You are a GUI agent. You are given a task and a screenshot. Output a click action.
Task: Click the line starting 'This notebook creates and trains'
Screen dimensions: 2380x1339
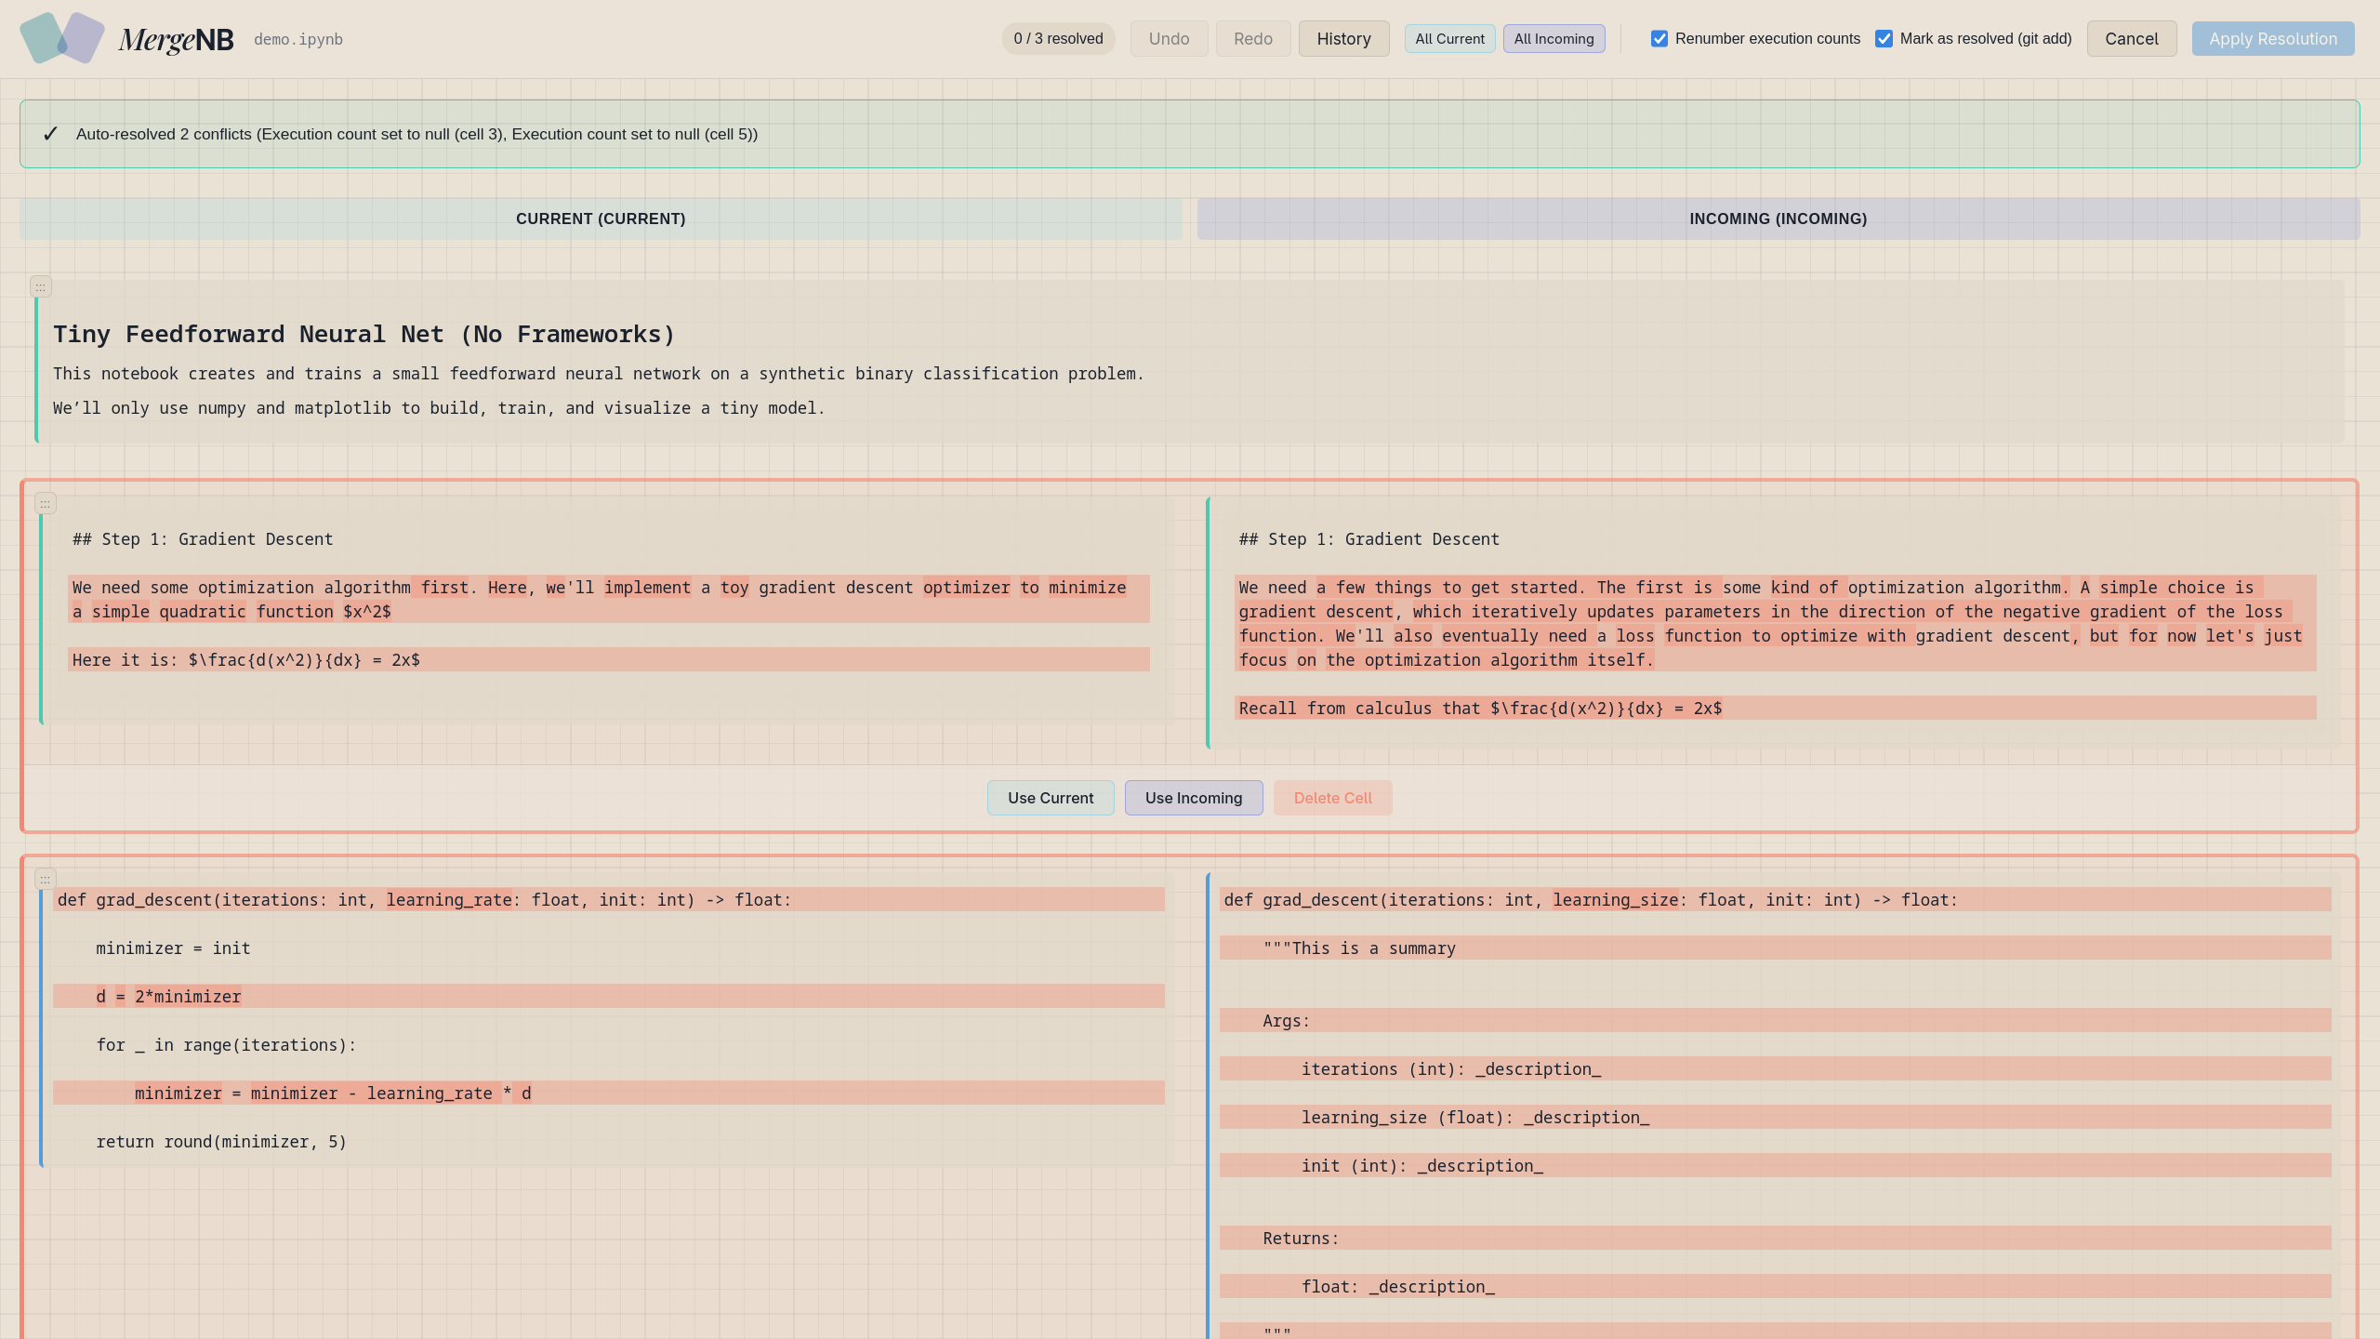[x=598, y=373]
